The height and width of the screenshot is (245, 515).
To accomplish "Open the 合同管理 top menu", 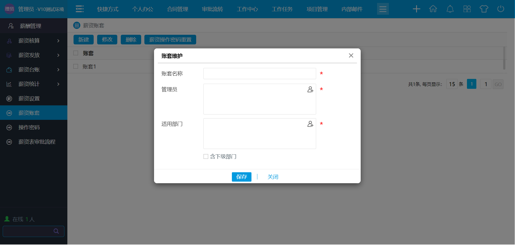I will [177, 9].
